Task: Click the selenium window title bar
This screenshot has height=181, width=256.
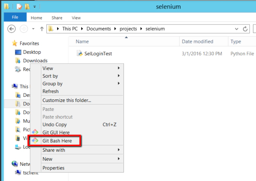Action: coord(168,7)
